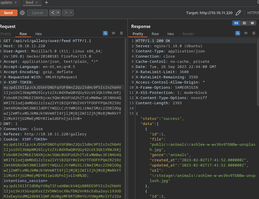
Task: Select top-bottom stacked layout icon
Action: [x=244, y=23]
